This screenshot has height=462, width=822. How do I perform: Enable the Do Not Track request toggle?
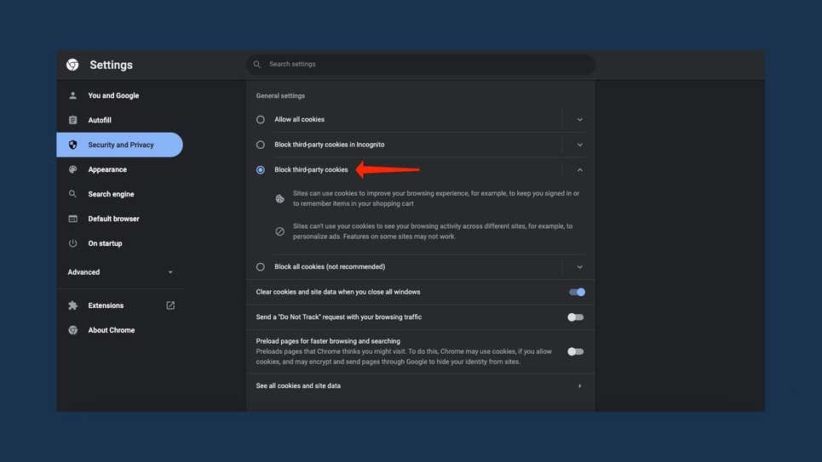coord(576,317)
